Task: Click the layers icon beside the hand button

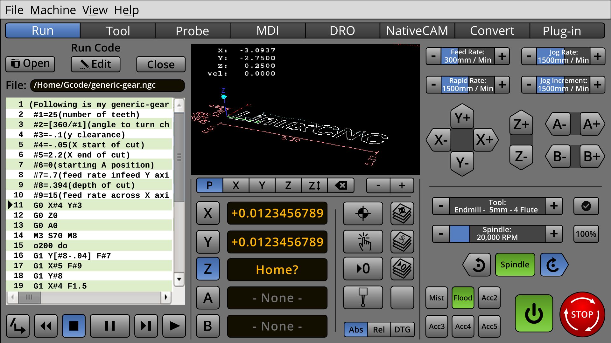Action: [402, 242]
